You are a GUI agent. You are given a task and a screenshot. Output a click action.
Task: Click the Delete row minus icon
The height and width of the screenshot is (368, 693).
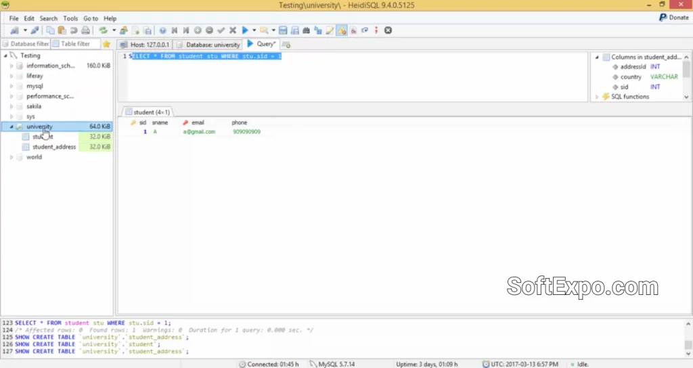click(x=210, y=30)
